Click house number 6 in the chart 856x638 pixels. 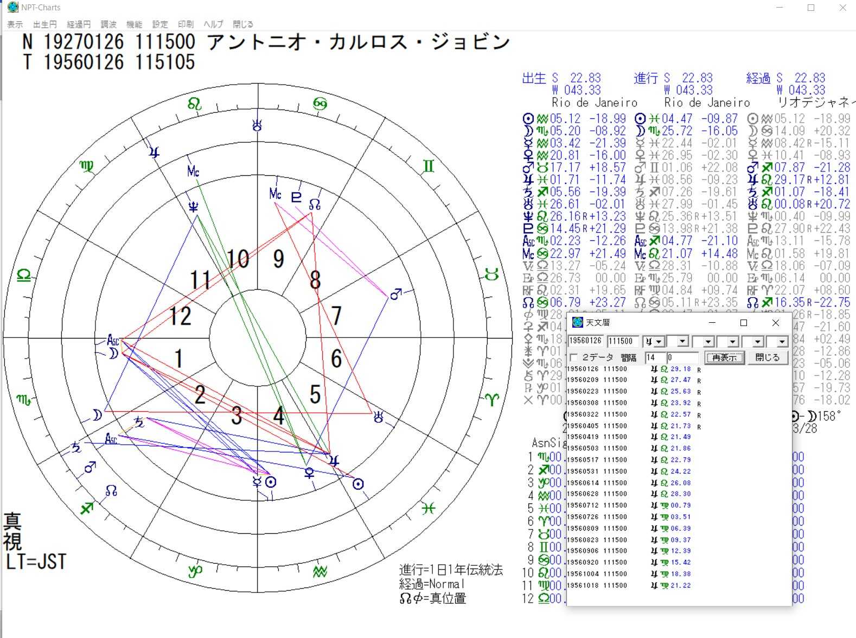click(x=336, y=359)
